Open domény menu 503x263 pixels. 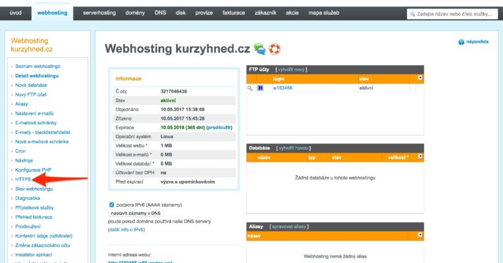click(135, 12)
